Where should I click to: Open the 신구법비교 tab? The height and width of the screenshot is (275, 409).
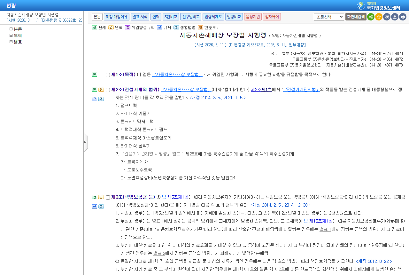pyautogui.click(x=191, y=17)
